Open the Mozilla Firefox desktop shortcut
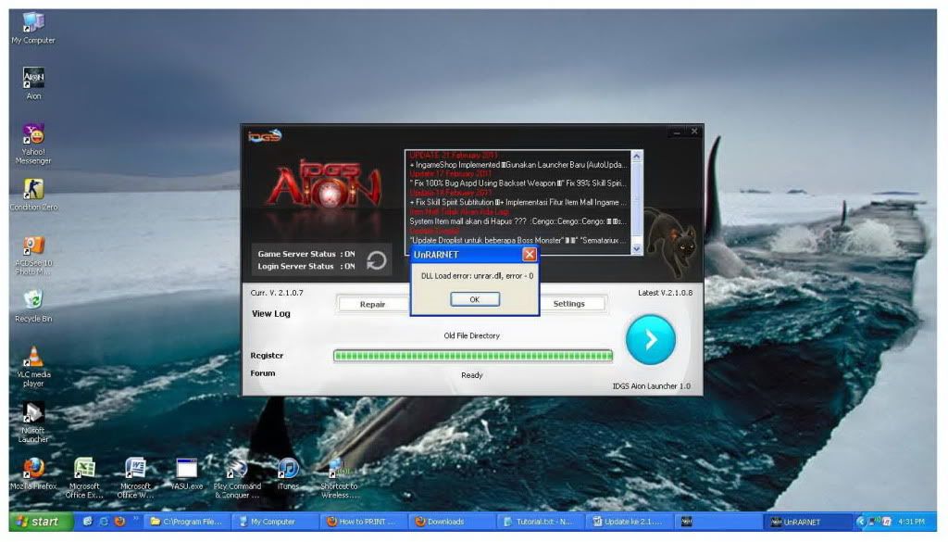The height and width of the screenshot is (542, 948). point(33,469)
